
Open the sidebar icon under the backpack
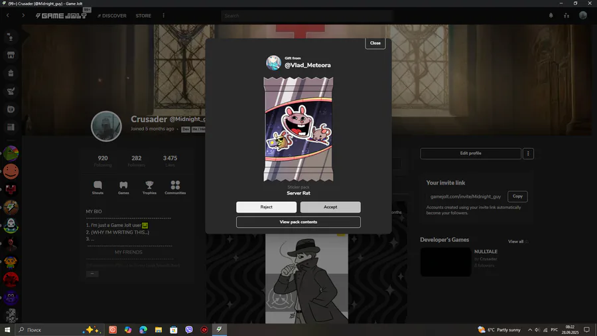[11, 91]
